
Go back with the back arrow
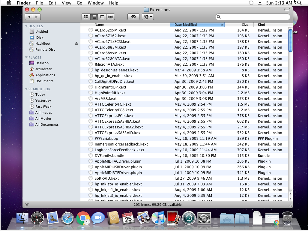(x=29, y=17)
